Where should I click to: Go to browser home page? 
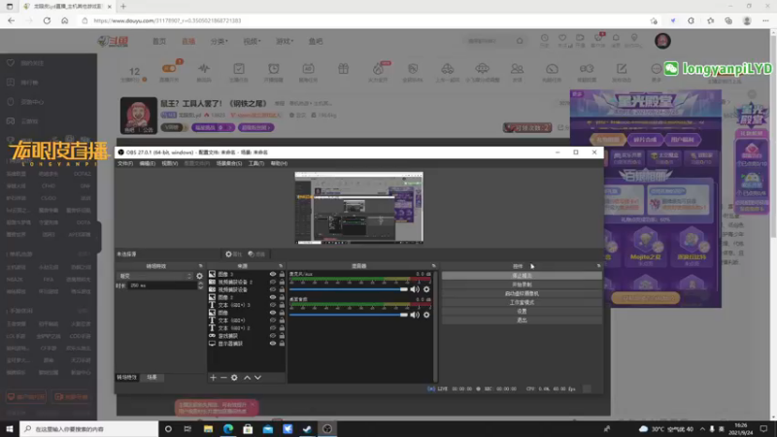pos(65,20)
